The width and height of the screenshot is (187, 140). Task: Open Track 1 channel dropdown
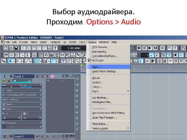point(22,100)
